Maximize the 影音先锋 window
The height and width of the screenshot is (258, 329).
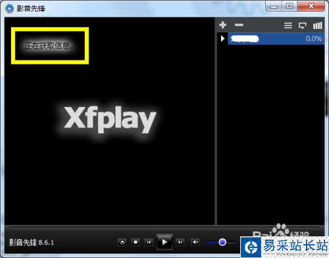290,6
